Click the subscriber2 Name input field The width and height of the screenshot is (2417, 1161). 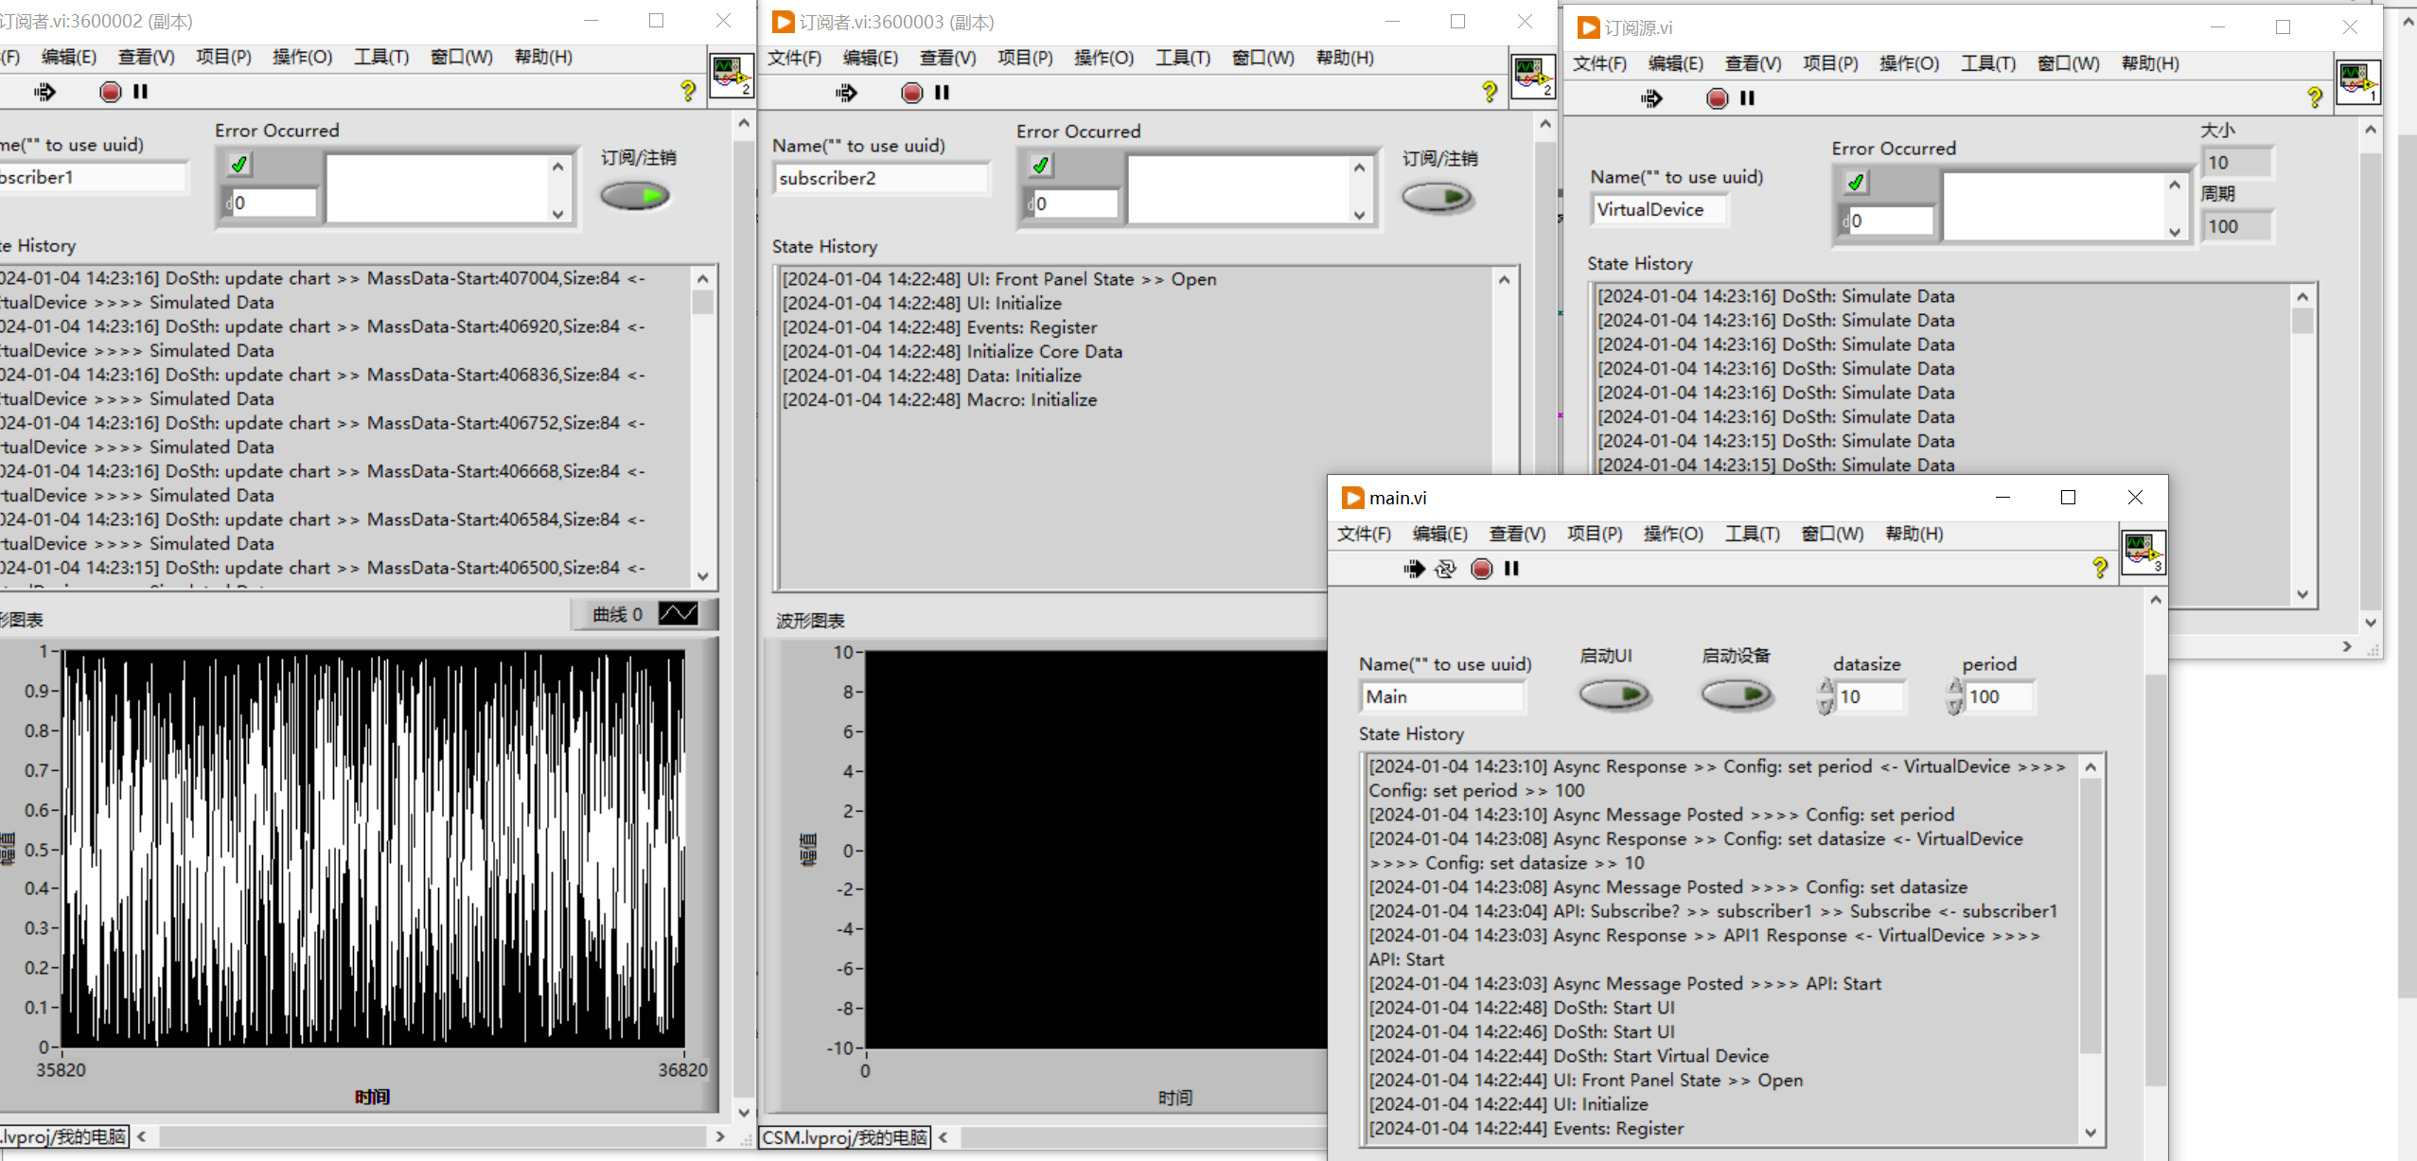(x=880, y=178)
